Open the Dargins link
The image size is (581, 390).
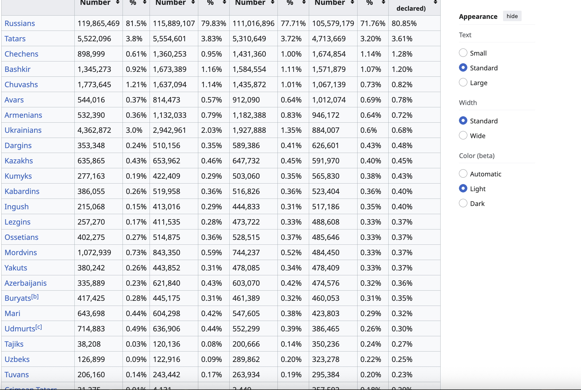18,146
